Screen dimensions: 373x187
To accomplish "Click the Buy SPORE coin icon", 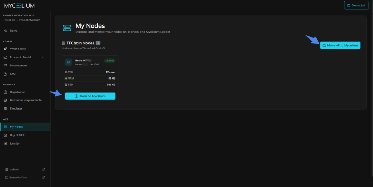I will pyautogui.click(x=5, y=135).
